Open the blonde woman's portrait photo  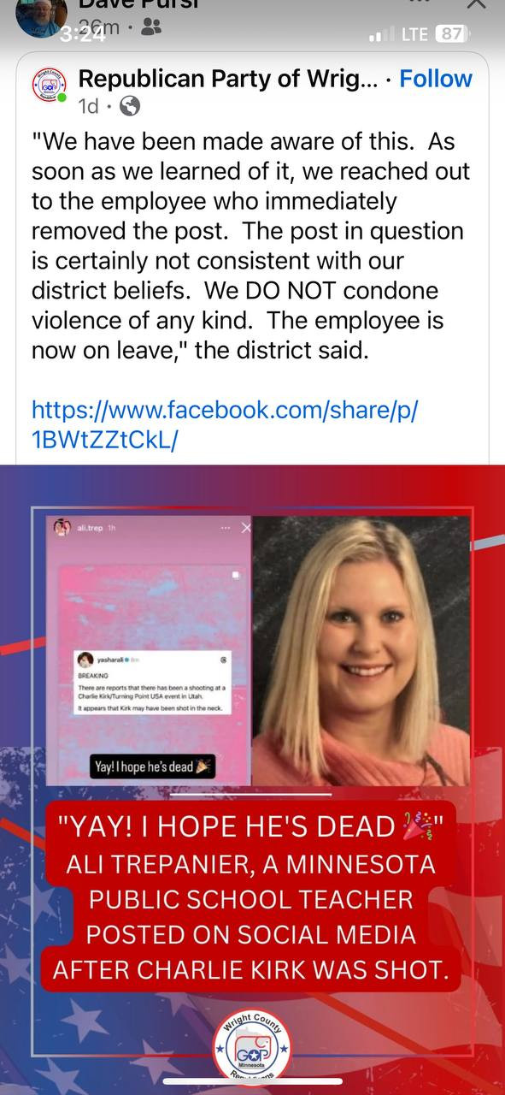click(x=361, y=650)
